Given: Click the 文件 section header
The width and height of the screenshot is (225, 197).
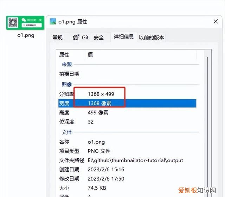Looking at the screenshot, I should coord(67,132).
